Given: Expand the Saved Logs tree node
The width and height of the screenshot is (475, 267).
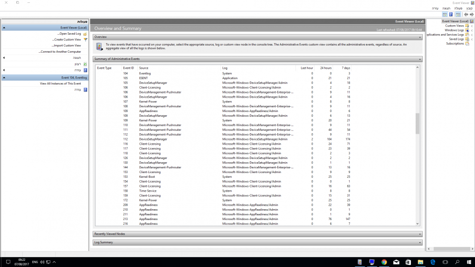Looking at the screenshot, I should tap(472, 39).
